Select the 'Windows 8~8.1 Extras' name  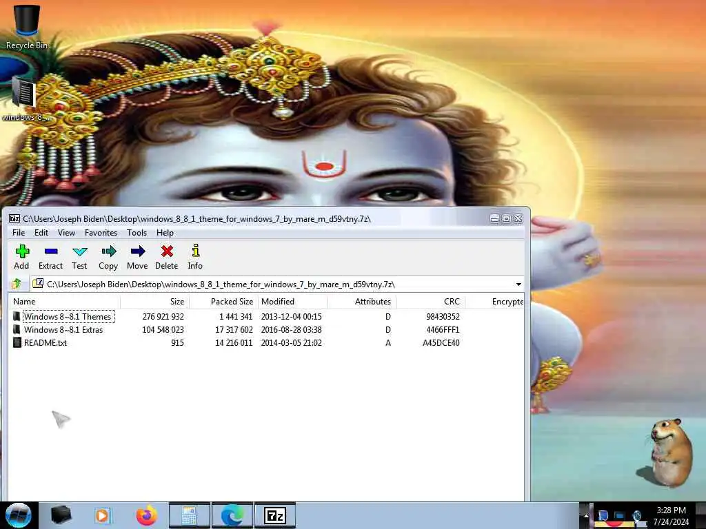63,330
